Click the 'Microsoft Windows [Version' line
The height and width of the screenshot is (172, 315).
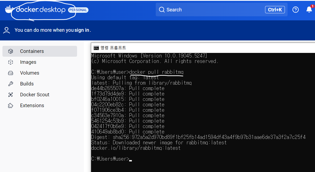tap(149, 56)
